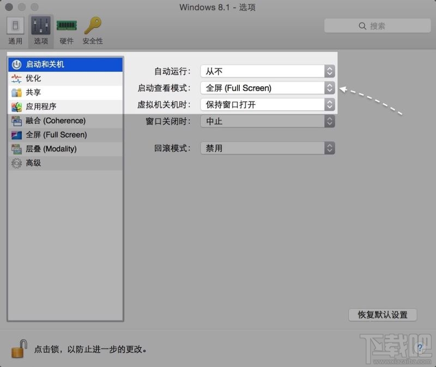Screen dimensions: 436x367
Task: Click the 启动查看模式 label text
Action: pyautogui.click(x=164, y=88)
